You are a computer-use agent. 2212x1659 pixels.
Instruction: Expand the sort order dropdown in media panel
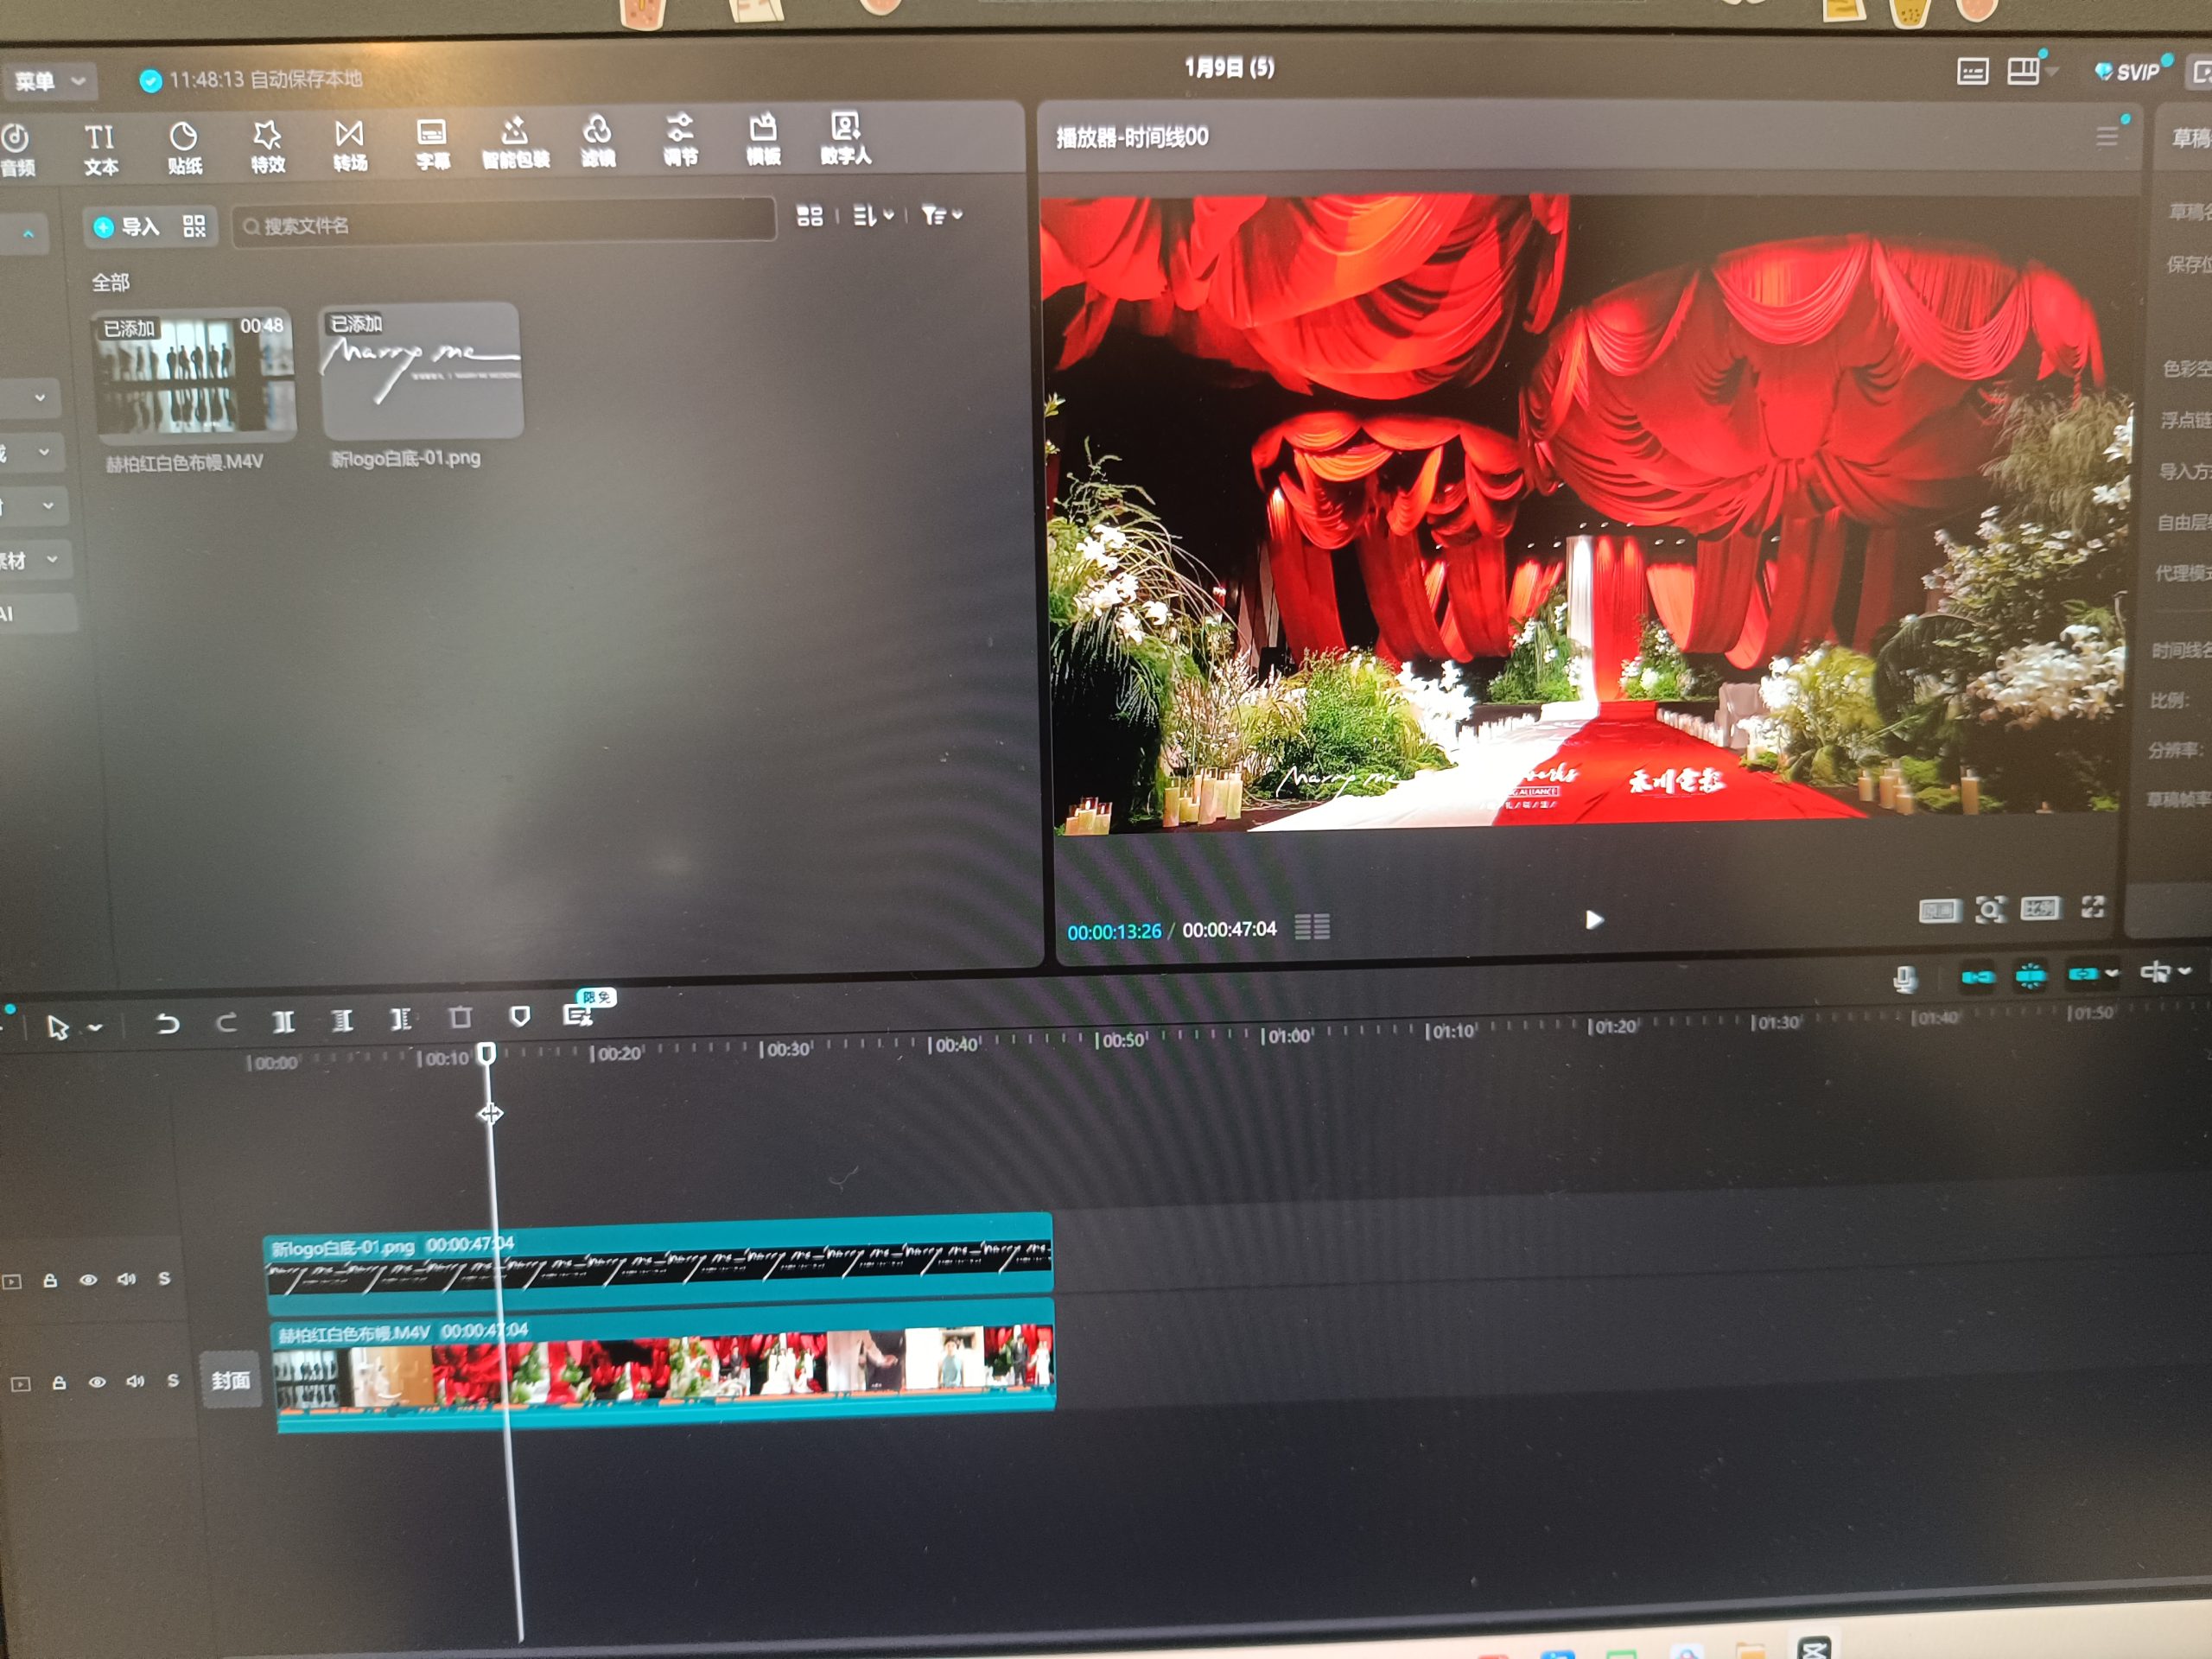point(873,215)
